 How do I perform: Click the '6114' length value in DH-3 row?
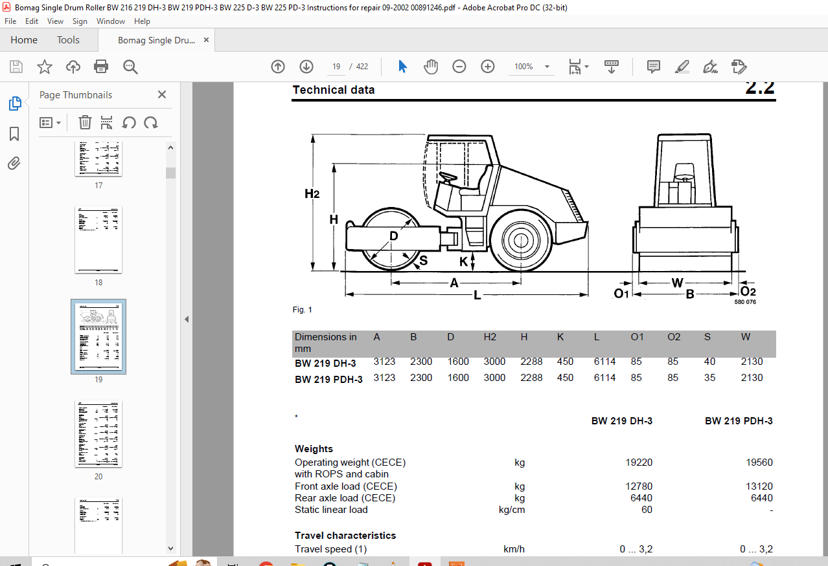click(604, 362)
